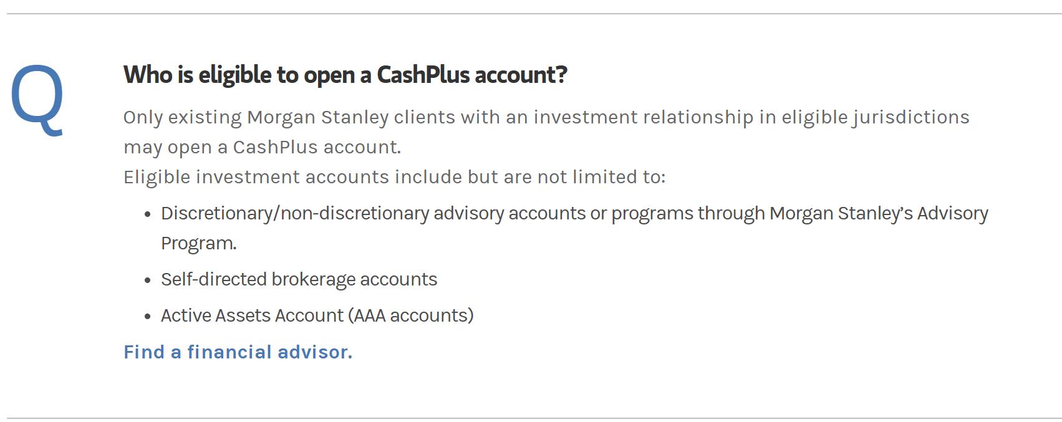This screenshot has height=422, width=1062.
Task: Click the bullet dot before Active Assets
Action: point(148,317)
